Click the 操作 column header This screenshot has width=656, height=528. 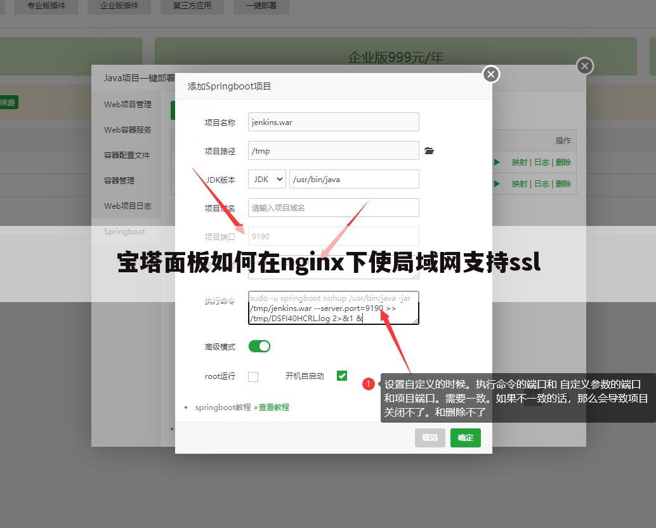click(x=563, y=141)
